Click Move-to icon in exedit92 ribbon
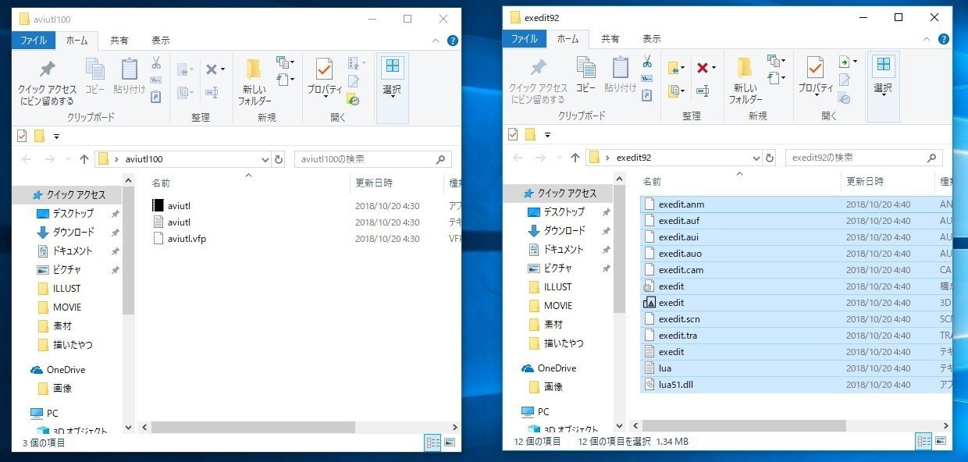Image resolution: width=968 pixels, height=462 pixels. click(x=675, y=68)
